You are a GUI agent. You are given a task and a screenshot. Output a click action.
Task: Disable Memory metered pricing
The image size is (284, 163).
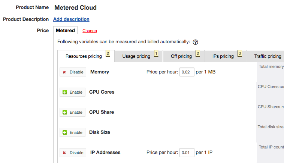(x=73, y=72)
